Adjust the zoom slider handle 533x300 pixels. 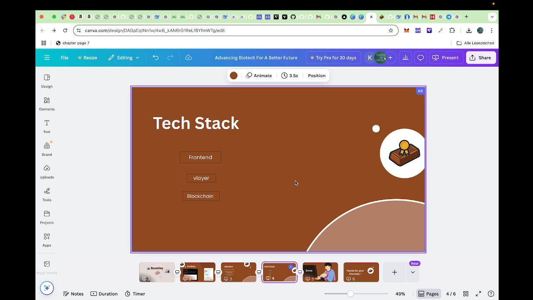(351, 294)
